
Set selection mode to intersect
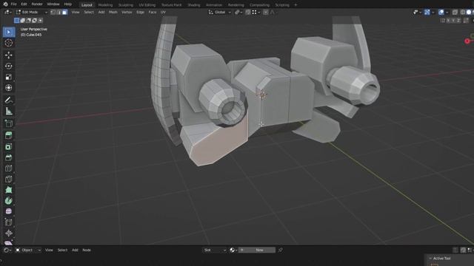click(40, 21)
